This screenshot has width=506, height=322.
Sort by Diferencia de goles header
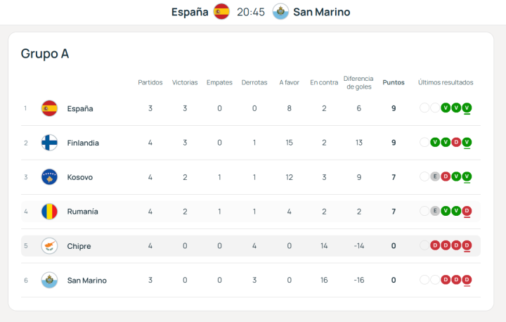[358, 82]
